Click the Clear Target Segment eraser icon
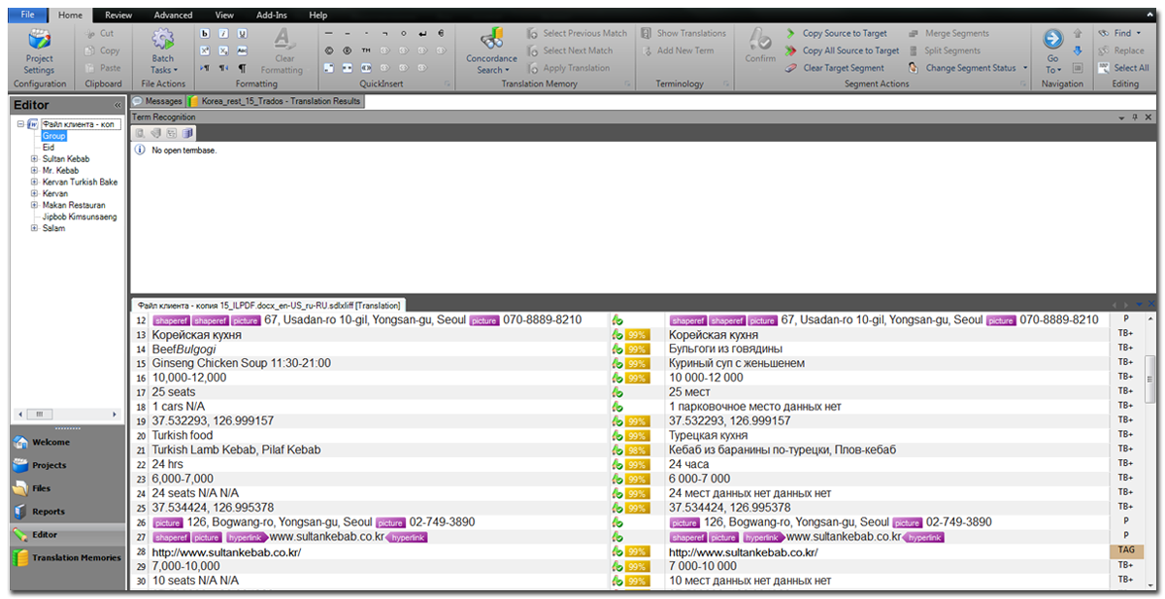 pyautogui.click(x=791, y=68)
